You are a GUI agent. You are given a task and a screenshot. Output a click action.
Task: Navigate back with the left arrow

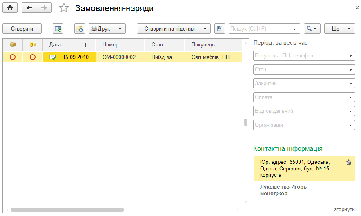click(x=29, y=8)
